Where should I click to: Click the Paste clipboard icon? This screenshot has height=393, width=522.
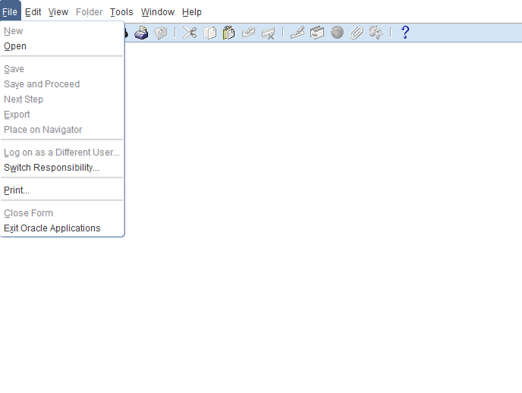click(x=228, y=33)
